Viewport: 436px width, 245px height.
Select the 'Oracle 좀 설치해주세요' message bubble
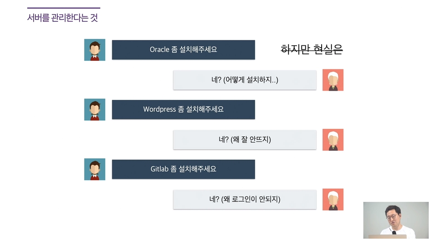183,50
